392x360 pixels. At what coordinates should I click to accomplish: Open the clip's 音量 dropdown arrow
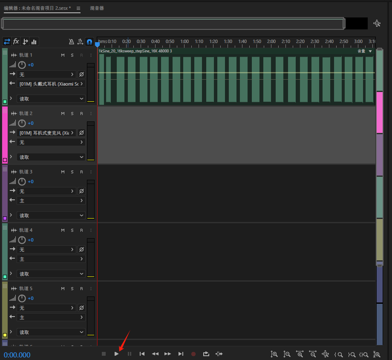click(370, 51)
